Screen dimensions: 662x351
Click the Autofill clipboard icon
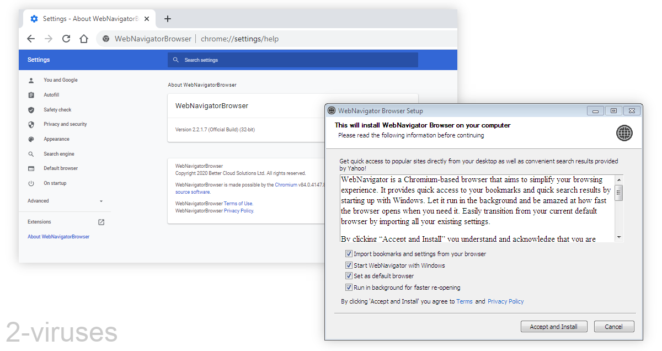(31, 95)
